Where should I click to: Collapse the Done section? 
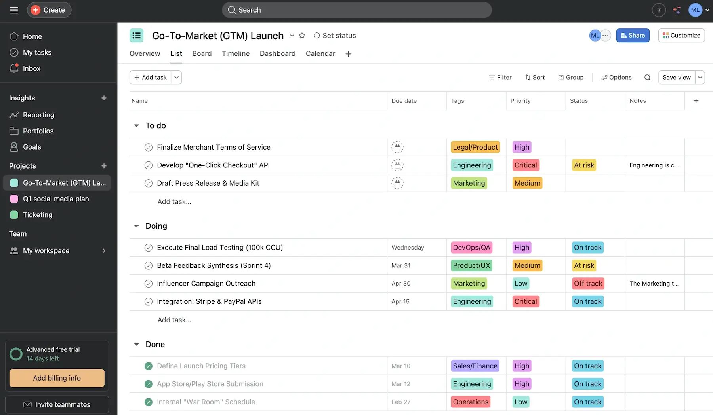click(136, 344)
